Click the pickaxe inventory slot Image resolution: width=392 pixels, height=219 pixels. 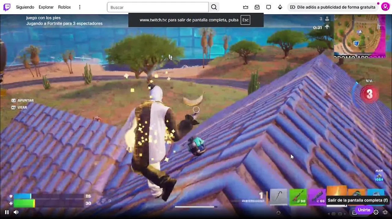[x=279, y=197]
